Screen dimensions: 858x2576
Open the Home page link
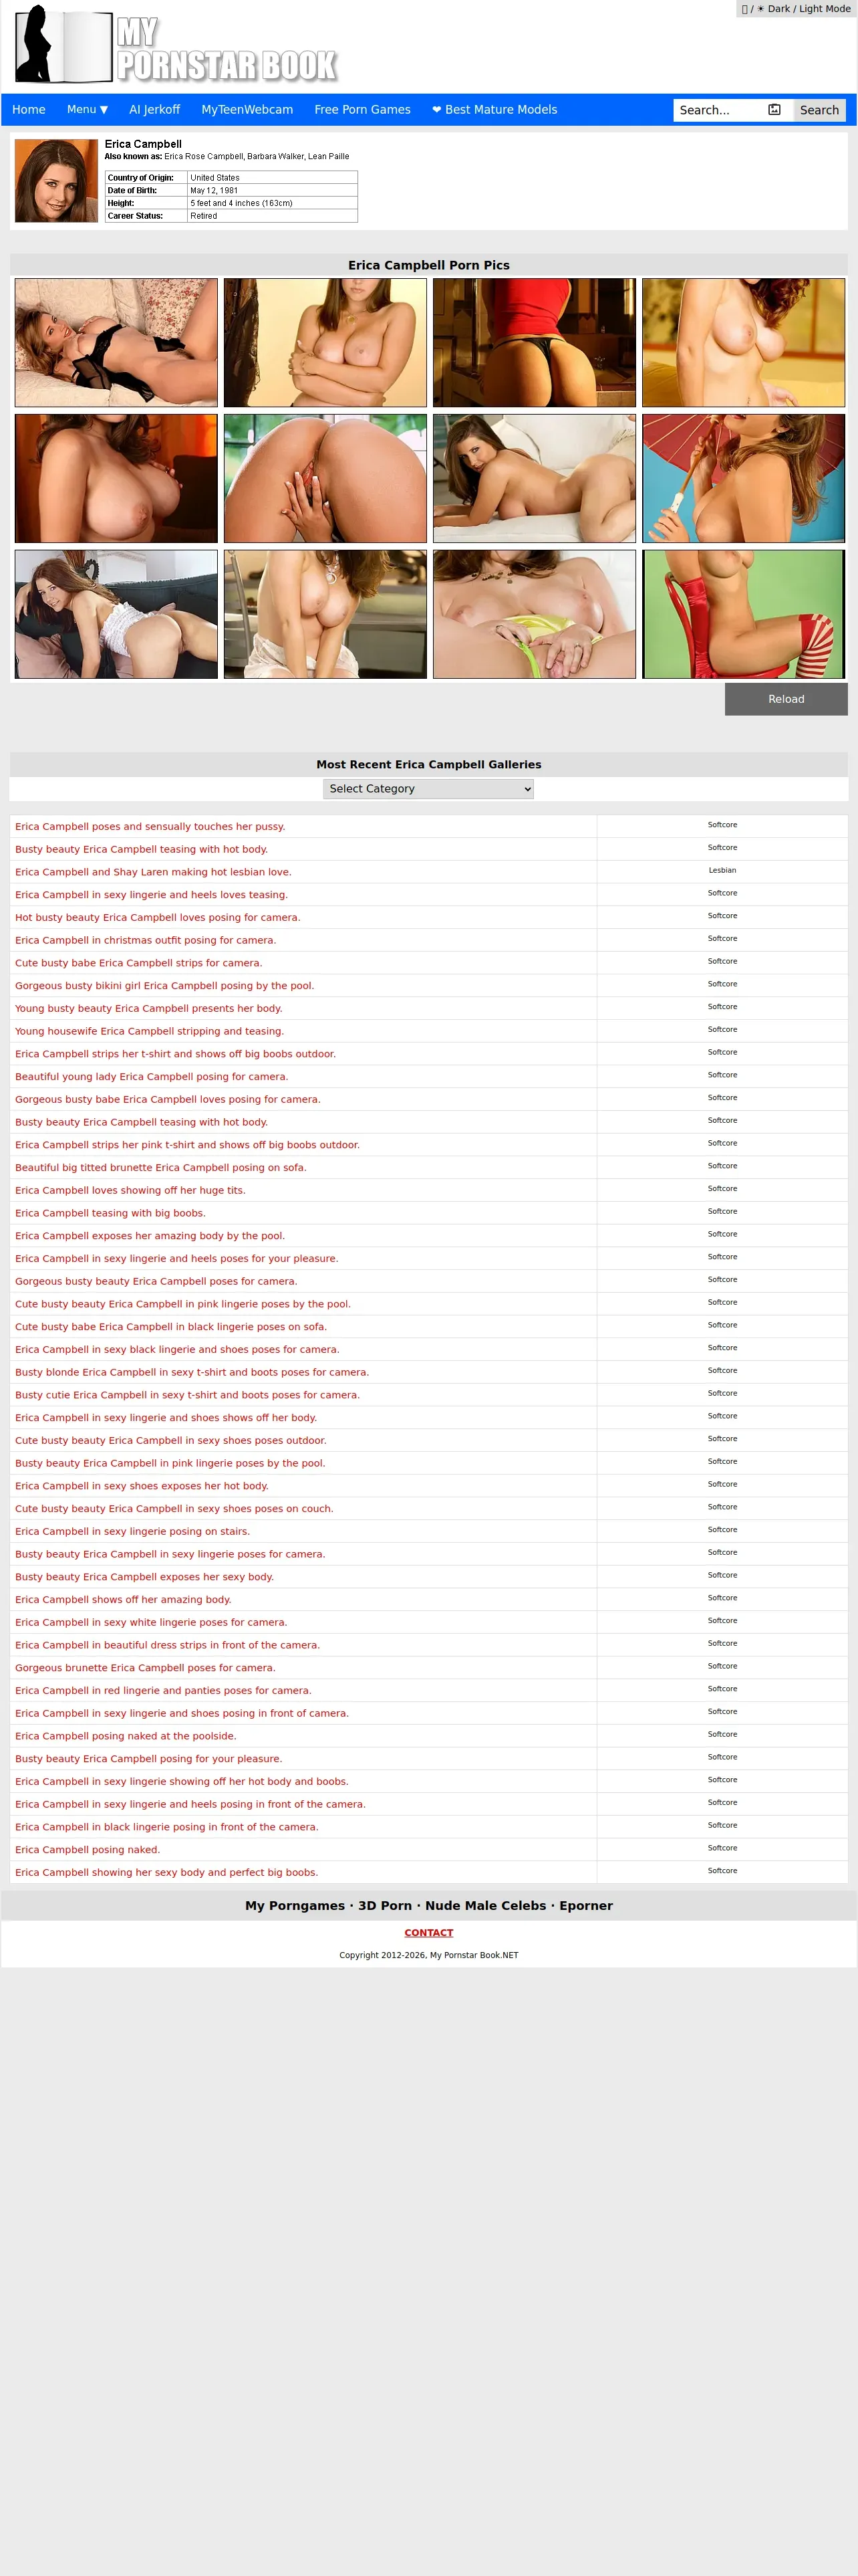29,110
